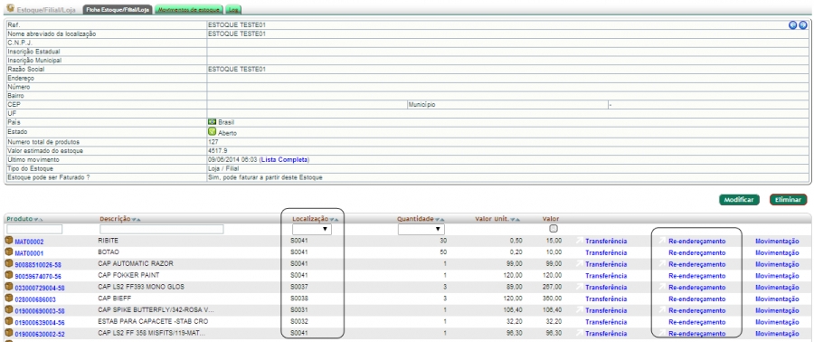Click the transfer arrow icon on RIBITE row
Screen dimensions: 814x342
coord(579,241)
